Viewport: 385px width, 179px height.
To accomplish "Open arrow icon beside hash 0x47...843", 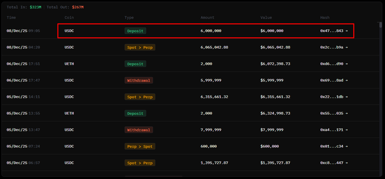I will pyautogui.click(x=346, y=31).
